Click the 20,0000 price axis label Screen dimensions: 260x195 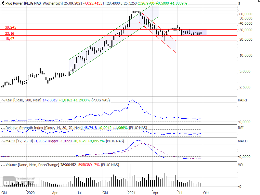point(246,39)
